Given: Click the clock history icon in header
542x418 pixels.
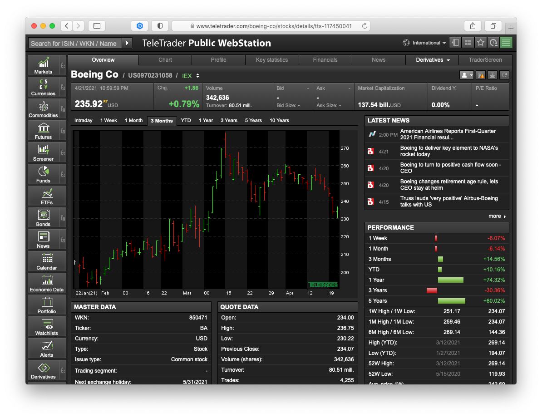Looking at the screenshot, I should pyautogui.click(x=493, y=43).
